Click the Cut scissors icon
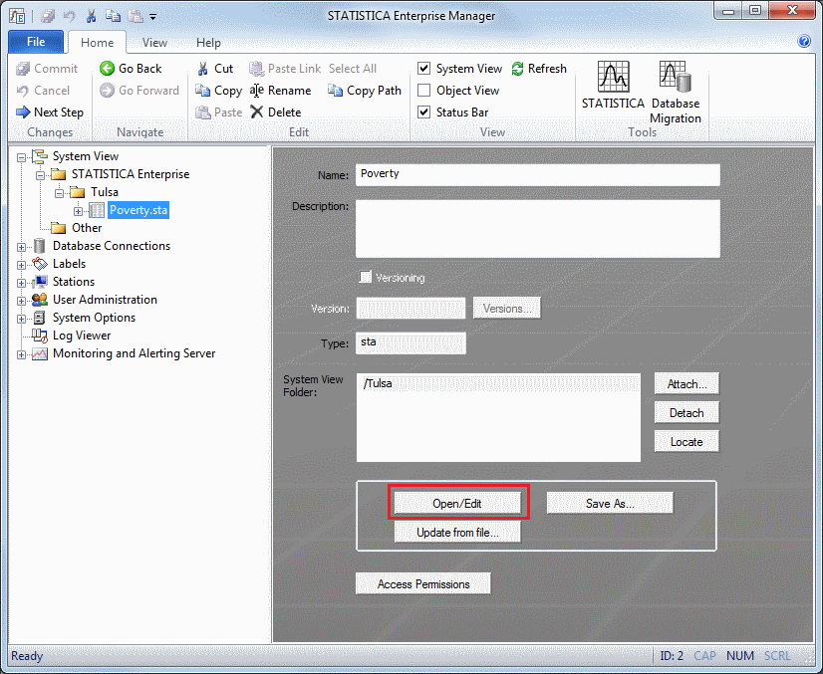 click(203, 69)
